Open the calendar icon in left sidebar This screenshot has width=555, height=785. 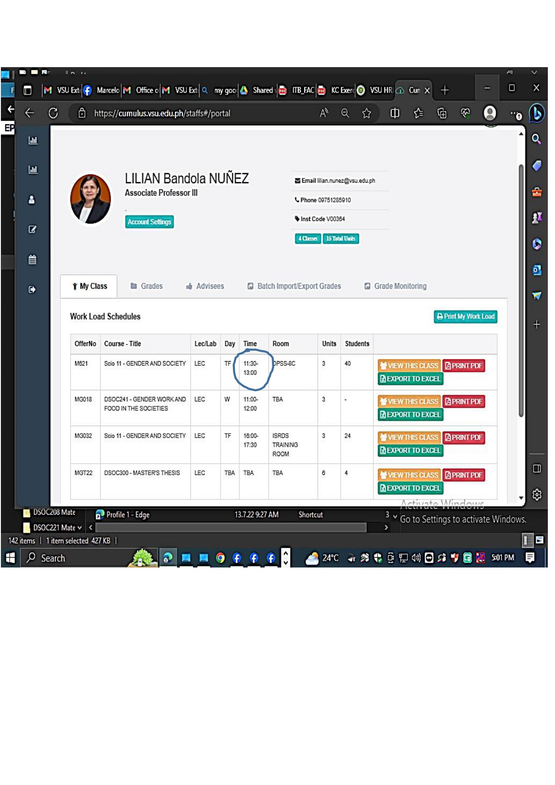click(x=32, y=260)
